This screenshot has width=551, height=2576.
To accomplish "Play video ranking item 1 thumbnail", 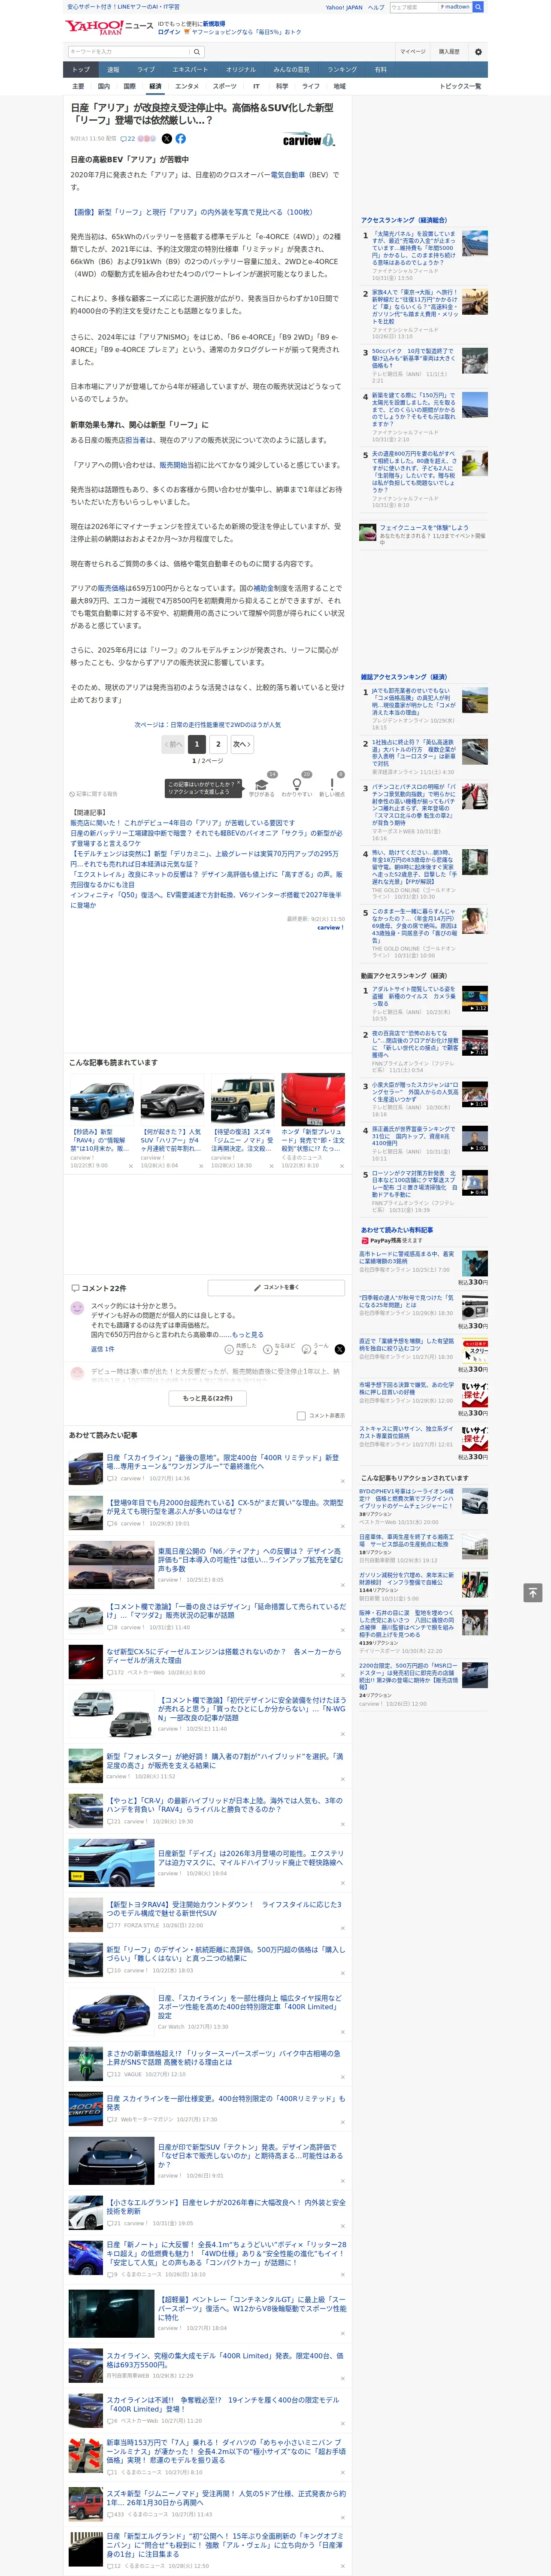I will coord(474,998).
